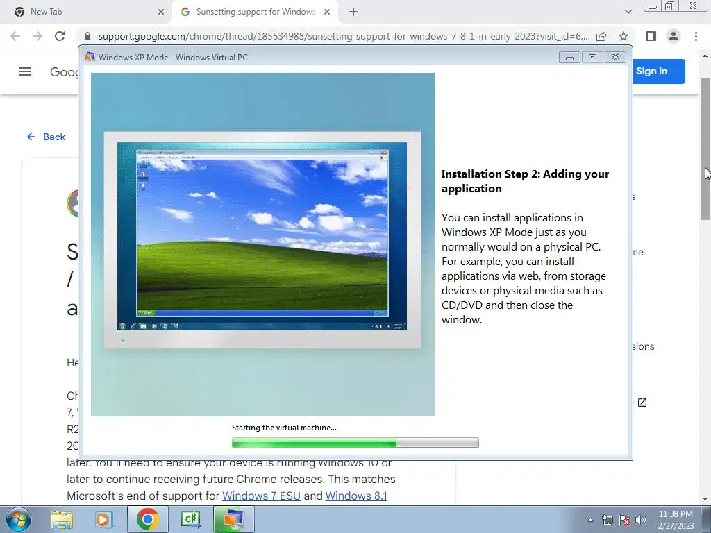Click the Sign in button
This screenshot has height=533, width=711.
pos(658,71)
